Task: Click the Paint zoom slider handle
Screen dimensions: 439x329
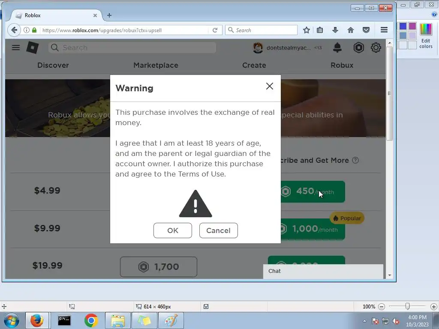Action: click(408, 306)
